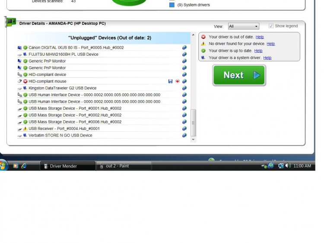Click the globe icon for HID-compliant device row
Image resolution: width=324 pixels, height=243 pixels.
click(x=184, y=75)
